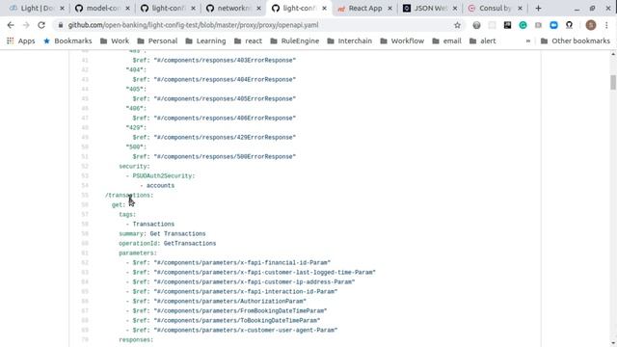
Task: Close the React App tab
Action: click(x=389, y=9)
